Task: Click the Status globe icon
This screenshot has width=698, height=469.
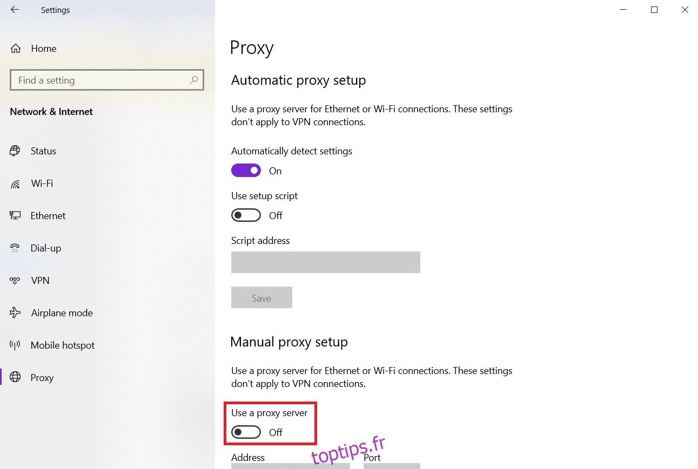Action: click(x=15, y=151)
